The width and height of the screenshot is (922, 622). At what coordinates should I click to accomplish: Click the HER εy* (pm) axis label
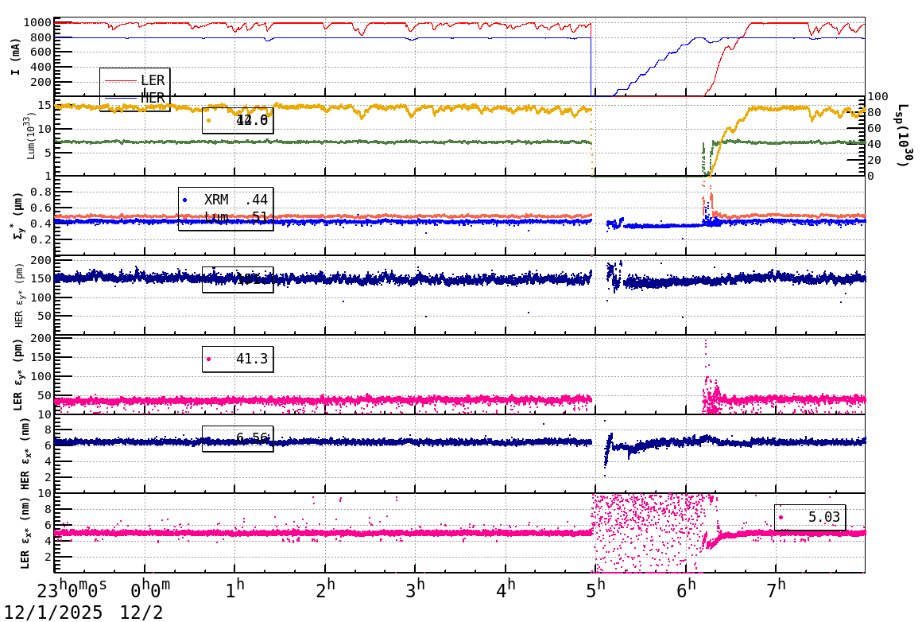(x=19, y=295)
